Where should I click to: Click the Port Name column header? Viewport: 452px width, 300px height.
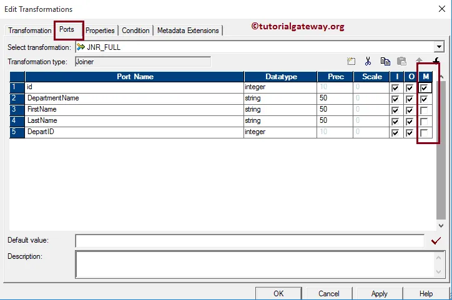pyautogui.click(x=135, y=77)
